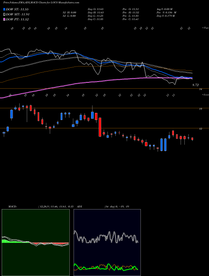Click the magenta DOW PT legend swatch
This screenshot has height=276, width=209.
point(5,19)
